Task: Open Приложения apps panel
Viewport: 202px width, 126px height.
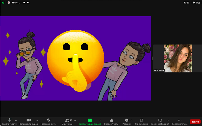Action: pyautogui.click(x=141, y=122)
